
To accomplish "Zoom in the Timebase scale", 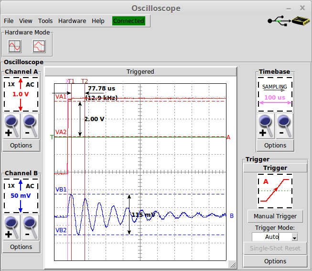I will pyautogui.click(x=266, y=126).
